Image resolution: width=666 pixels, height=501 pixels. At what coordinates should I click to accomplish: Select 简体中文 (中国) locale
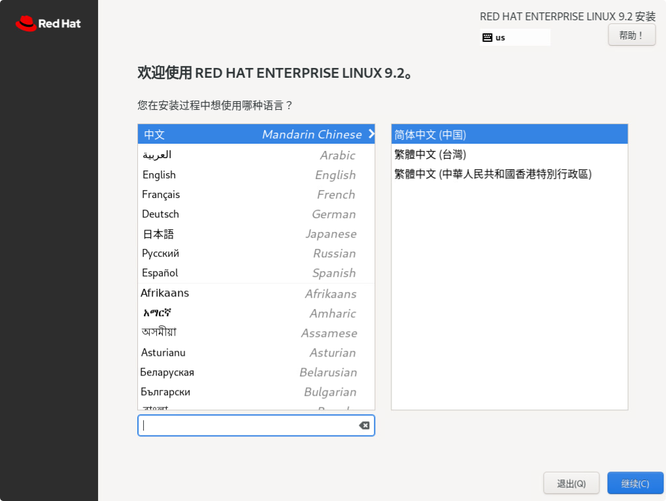[x=509, y=134]
